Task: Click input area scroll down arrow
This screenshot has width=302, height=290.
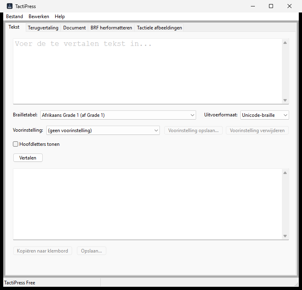Action: 285,100
